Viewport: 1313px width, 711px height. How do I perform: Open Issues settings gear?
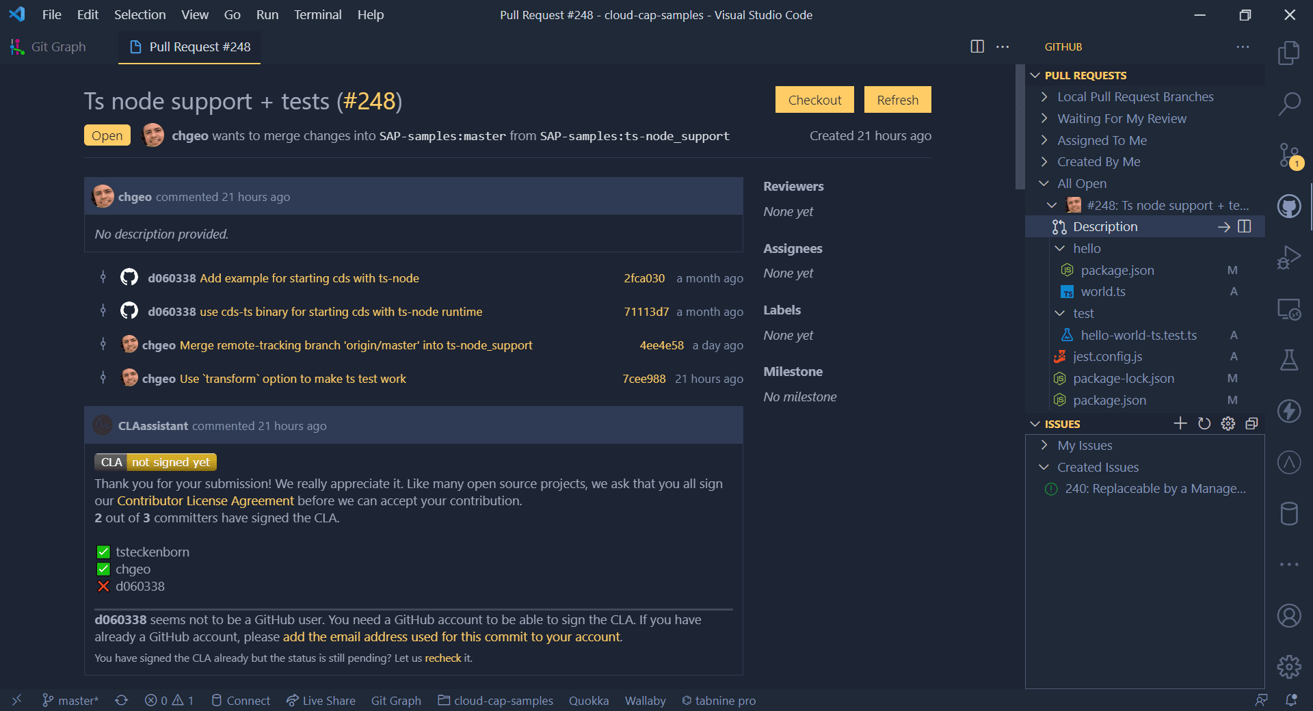pyautogui.click(x=1228, y=424)
